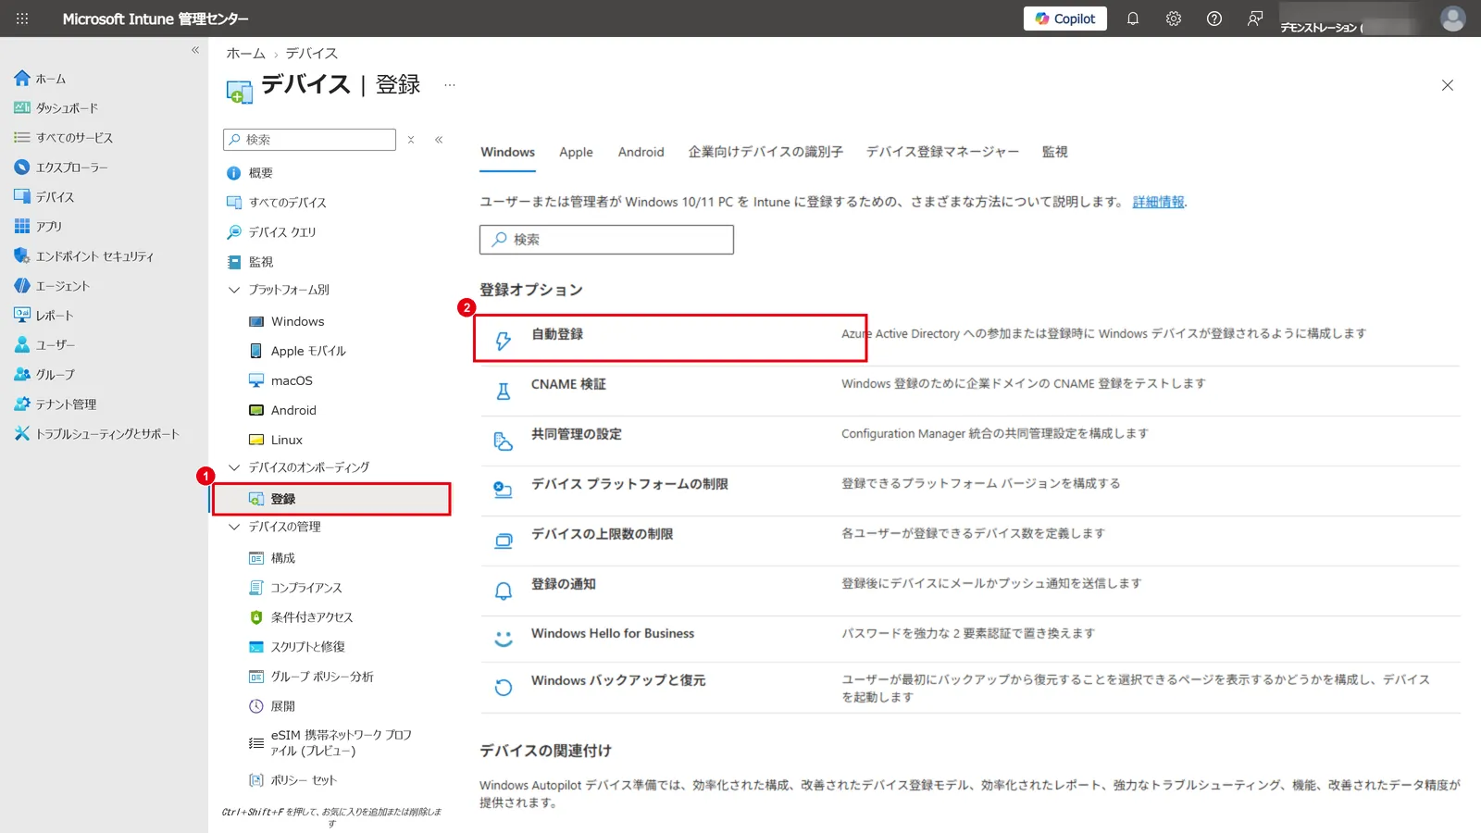Open the settings gear icon
Image resolution: width=1481 pixels, height=833 pixels.
pyautogui.click(x=1173, y=19)
